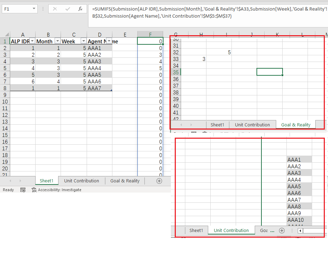Click the previous sheet arrow in upper inset
Image resolution: width=328 pixels, height=257 pixels.
(181, 125)
